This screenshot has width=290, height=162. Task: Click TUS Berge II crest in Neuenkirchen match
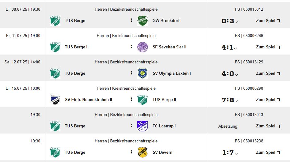click(x=143, y=100)
